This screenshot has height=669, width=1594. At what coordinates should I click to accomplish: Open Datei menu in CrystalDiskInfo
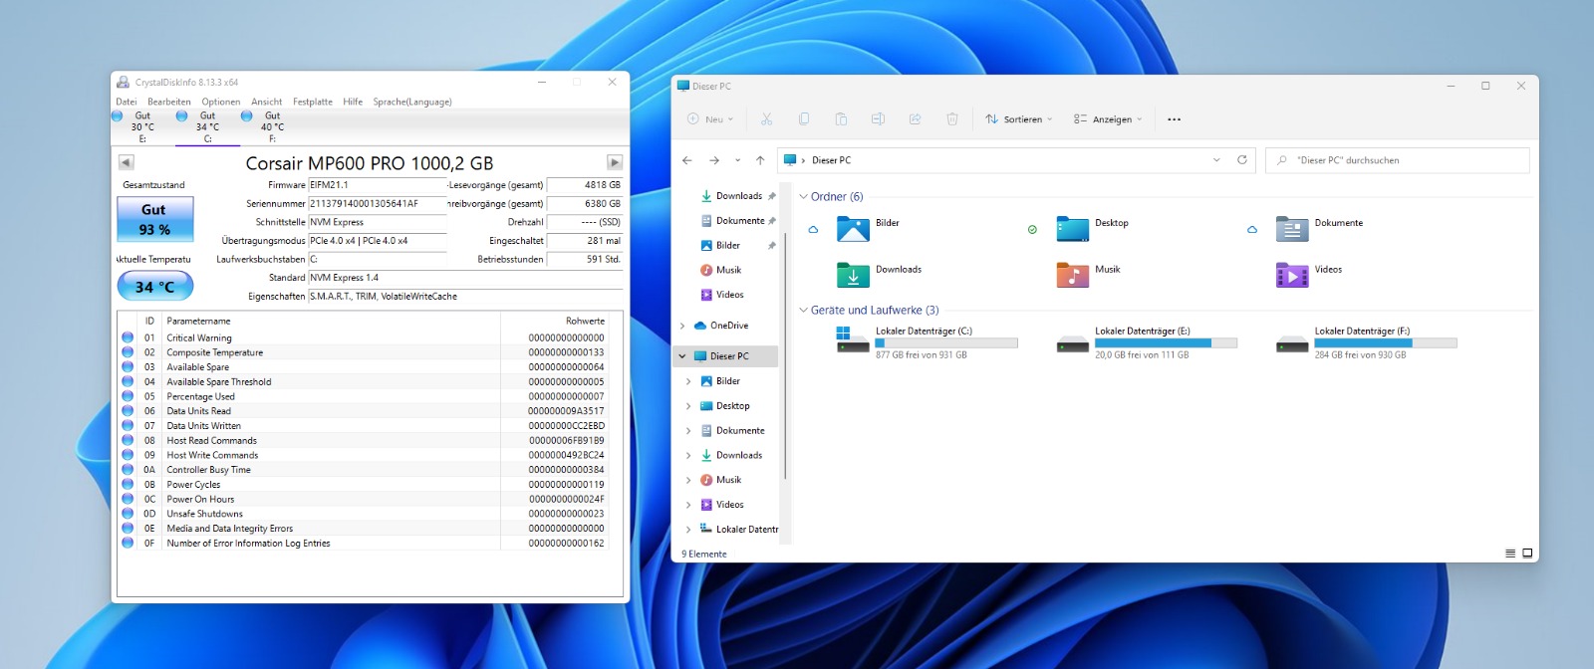(127, 102)
